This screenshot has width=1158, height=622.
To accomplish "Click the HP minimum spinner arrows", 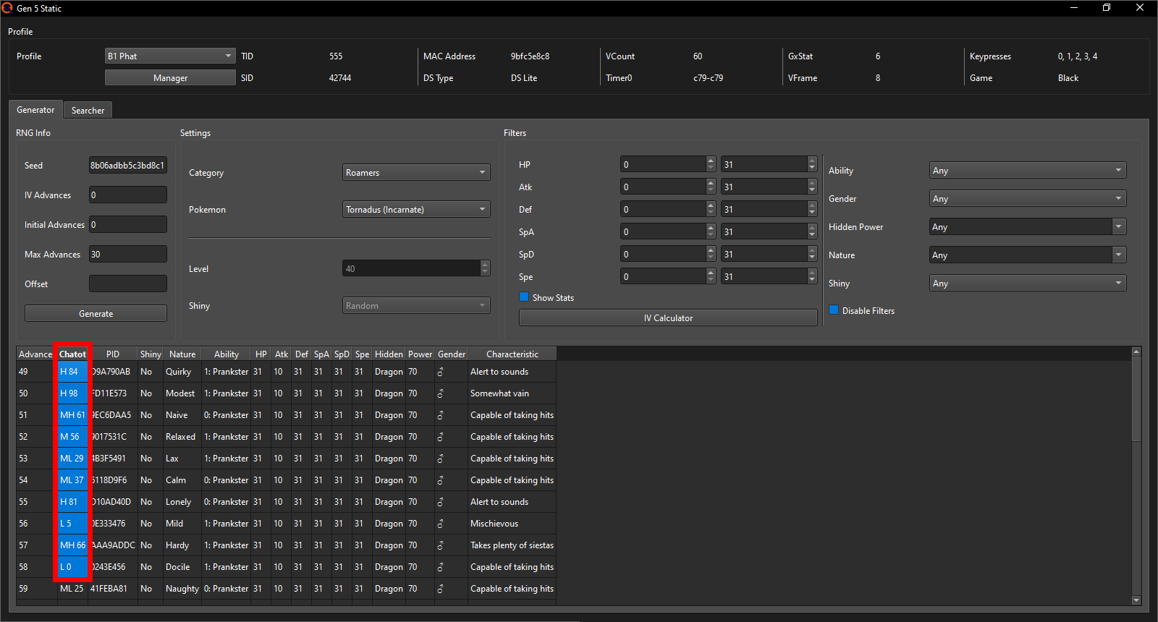I will (x=711, y=165).
